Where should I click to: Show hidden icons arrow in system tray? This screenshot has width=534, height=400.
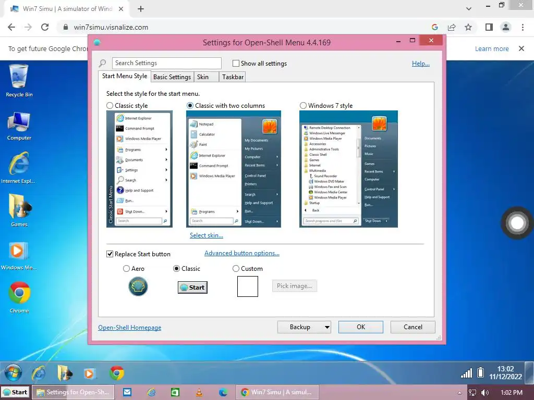(x=459, y=393)
